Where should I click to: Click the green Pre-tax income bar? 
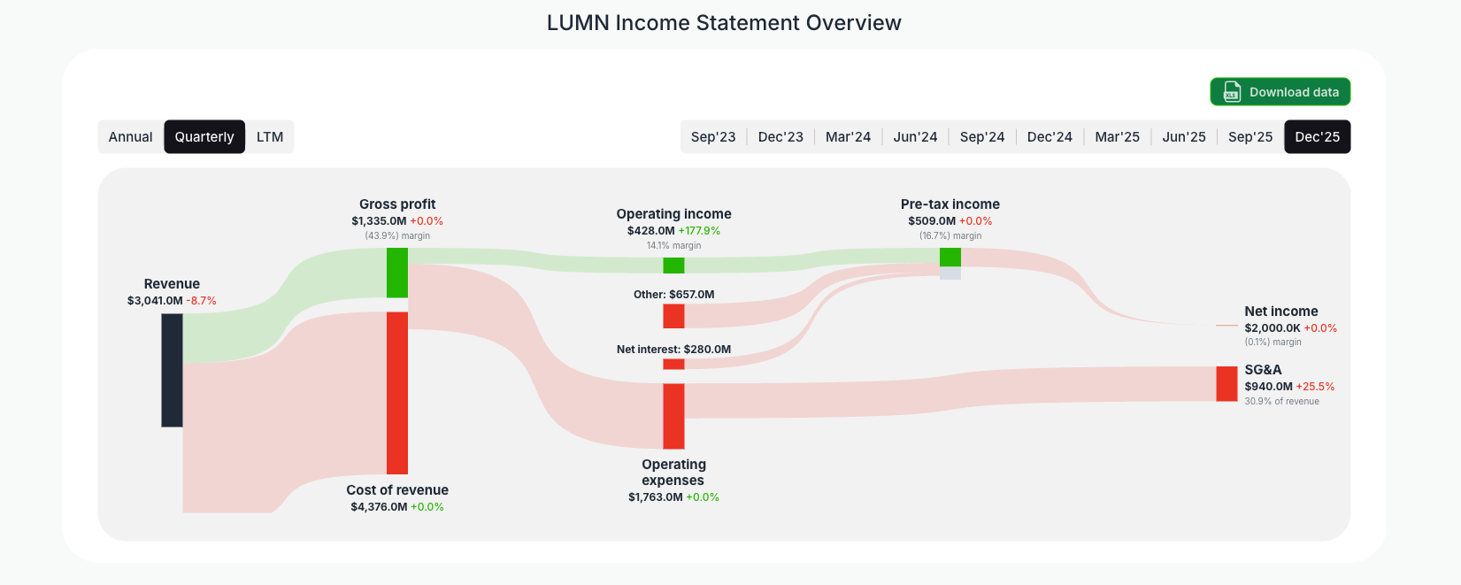click(950, 257)
